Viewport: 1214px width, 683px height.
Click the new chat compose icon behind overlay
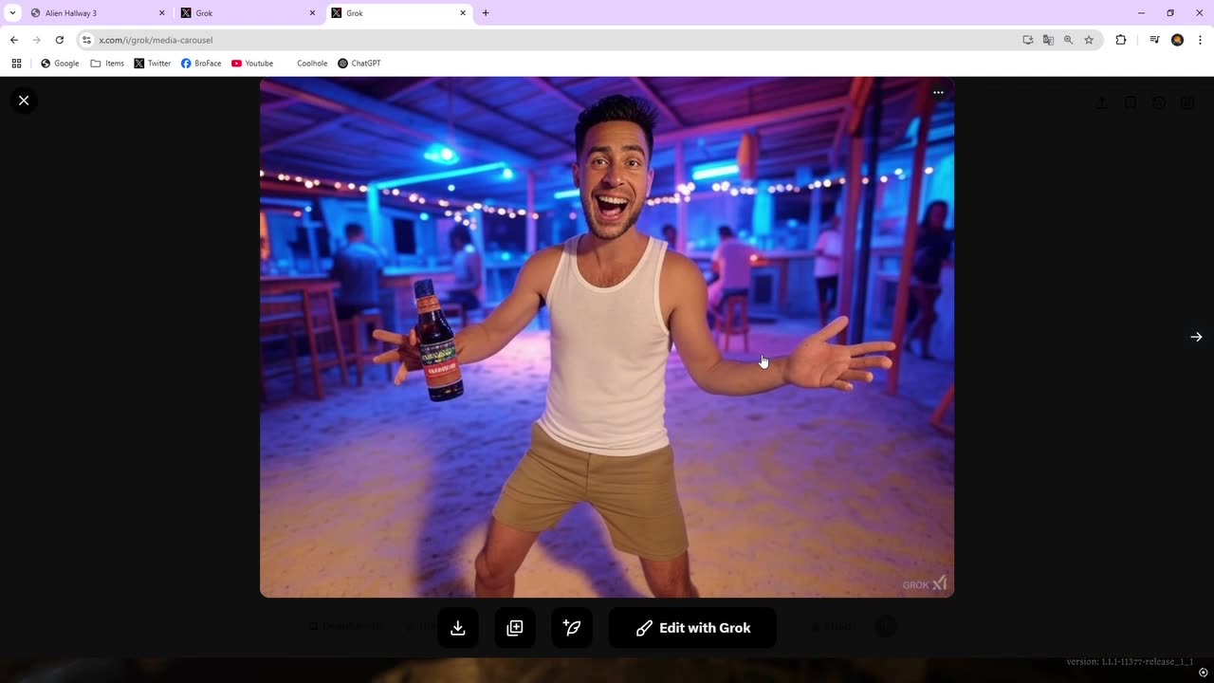pos(1187,102)
